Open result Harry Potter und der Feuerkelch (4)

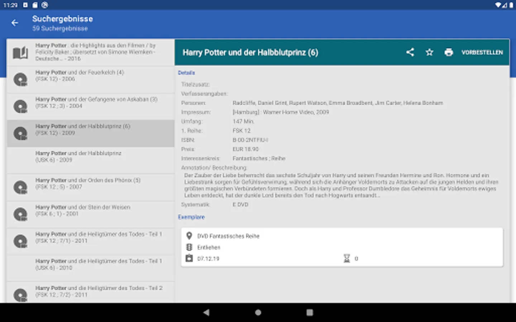[x=91, y=80]
